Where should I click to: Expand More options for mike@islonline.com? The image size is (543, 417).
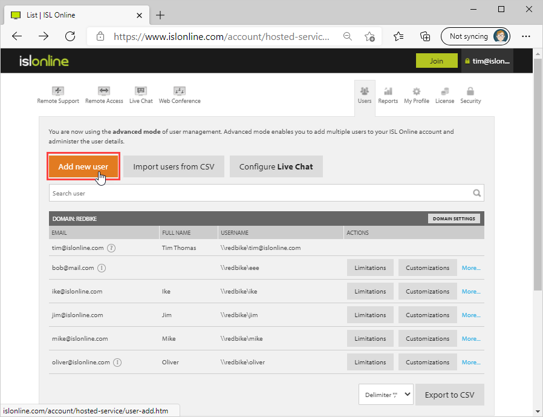pos(471,338)
